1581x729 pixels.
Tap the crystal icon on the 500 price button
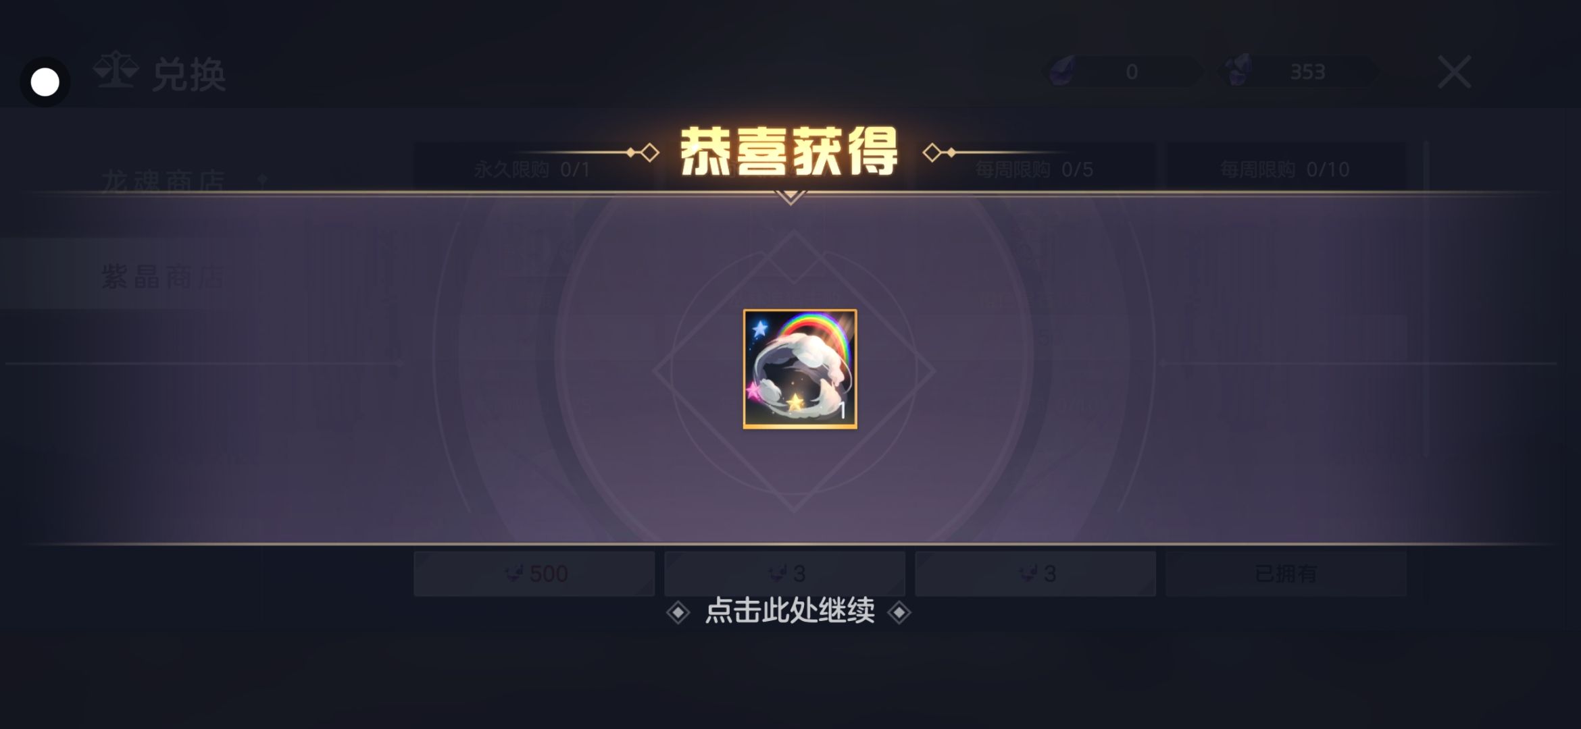click(514, 574)
